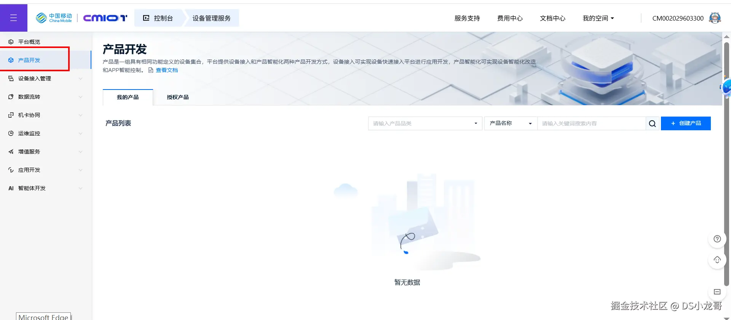Open the help question-mark floating icon
Viewport: 731px width, 320px height.
[x=717, y=239]
